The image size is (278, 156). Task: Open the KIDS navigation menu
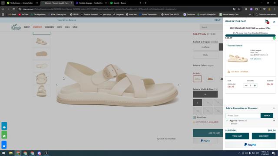67,27
